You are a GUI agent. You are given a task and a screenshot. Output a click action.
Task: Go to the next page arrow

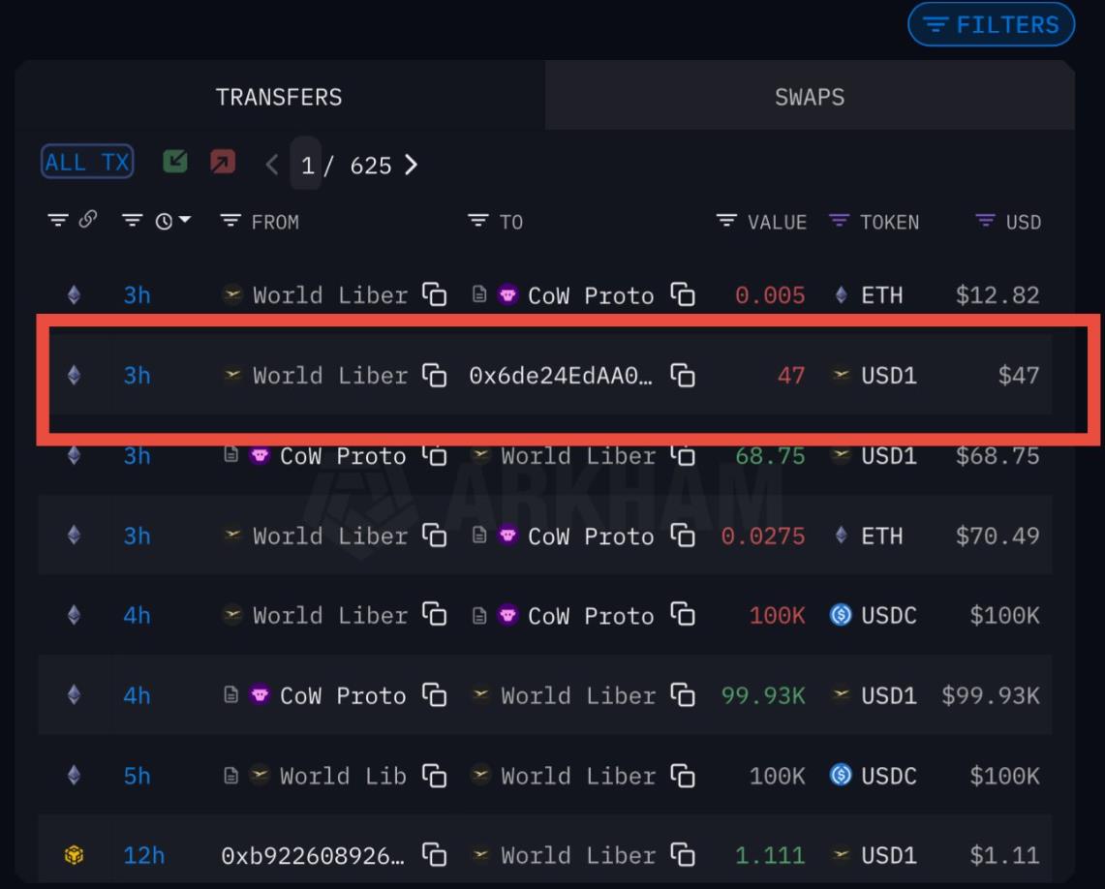[x=412, y=165]
